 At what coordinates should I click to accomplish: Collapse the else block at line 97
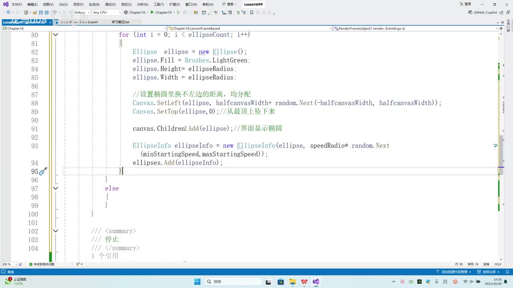(56, 188)
